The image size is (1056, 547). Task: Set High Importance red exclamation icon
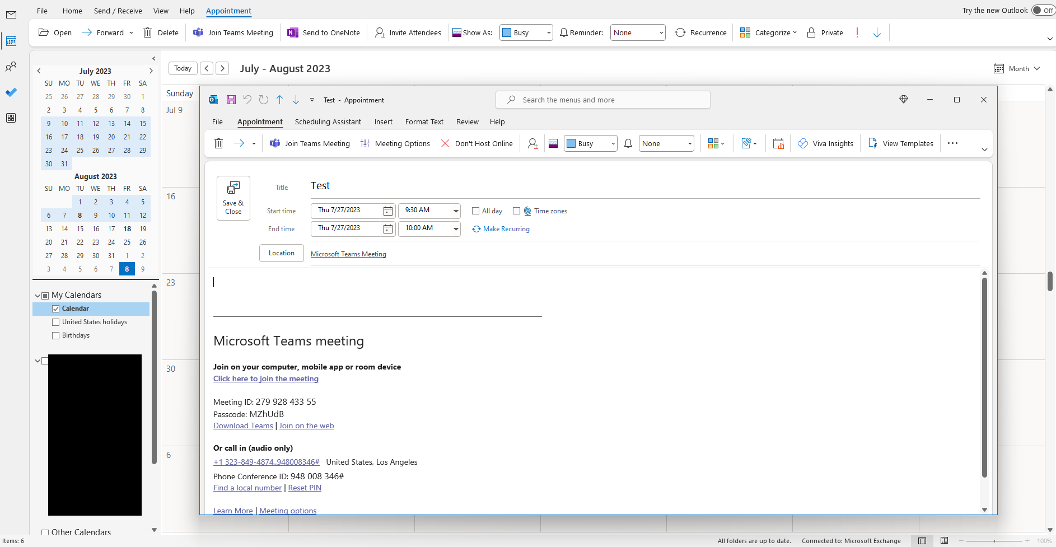click(857, 32)
